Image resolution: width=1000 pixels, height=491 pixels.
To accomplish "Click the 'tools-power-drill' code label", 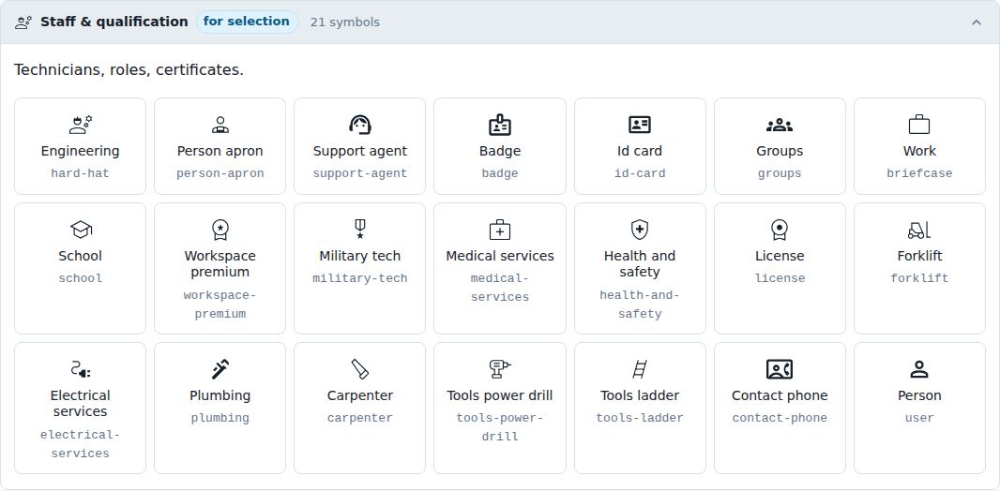I will (x=500, y=427).
